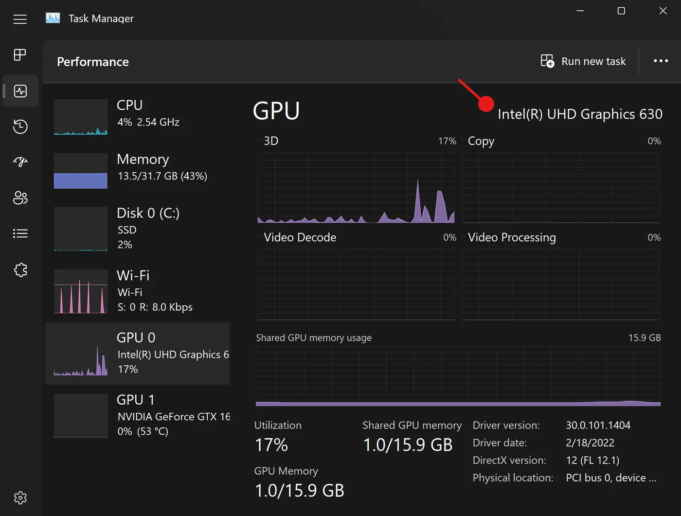Click the Wi-Fi throughput thumbnail graph

coord(81,291)
